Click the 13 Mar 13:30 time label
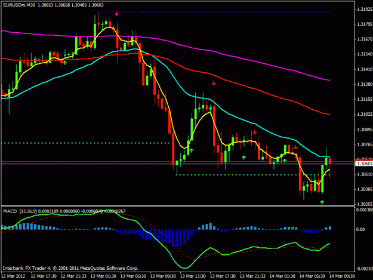The height and width of the screenshot is (280, 373). click(193, 276)
